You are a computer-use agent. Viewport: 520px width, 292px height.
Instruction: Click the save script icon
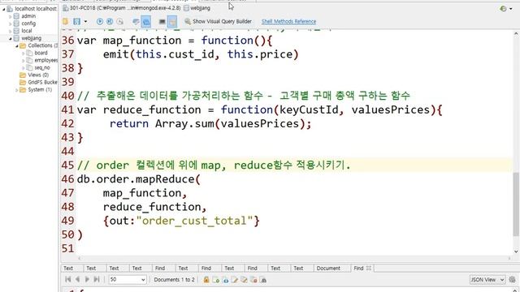tap(76, 22)
